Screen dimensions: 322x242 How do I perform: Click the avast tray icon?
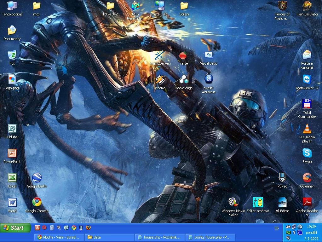(x=300, y=227)
